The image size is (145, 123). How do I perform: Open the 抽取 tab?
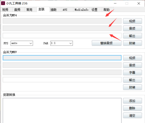pos(55,10)
